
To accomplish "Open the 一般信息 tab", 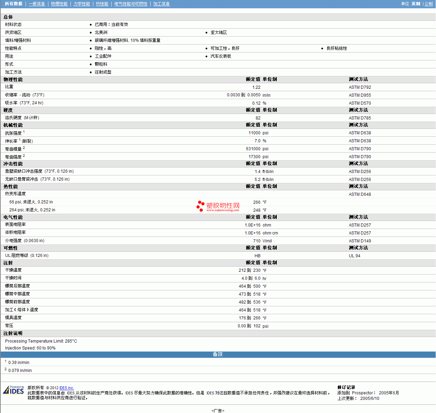I will coord(37,4).
